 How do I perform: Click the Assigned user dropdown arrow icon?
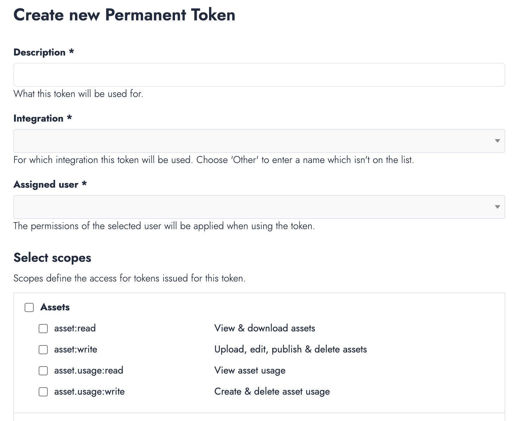[497, 207]
